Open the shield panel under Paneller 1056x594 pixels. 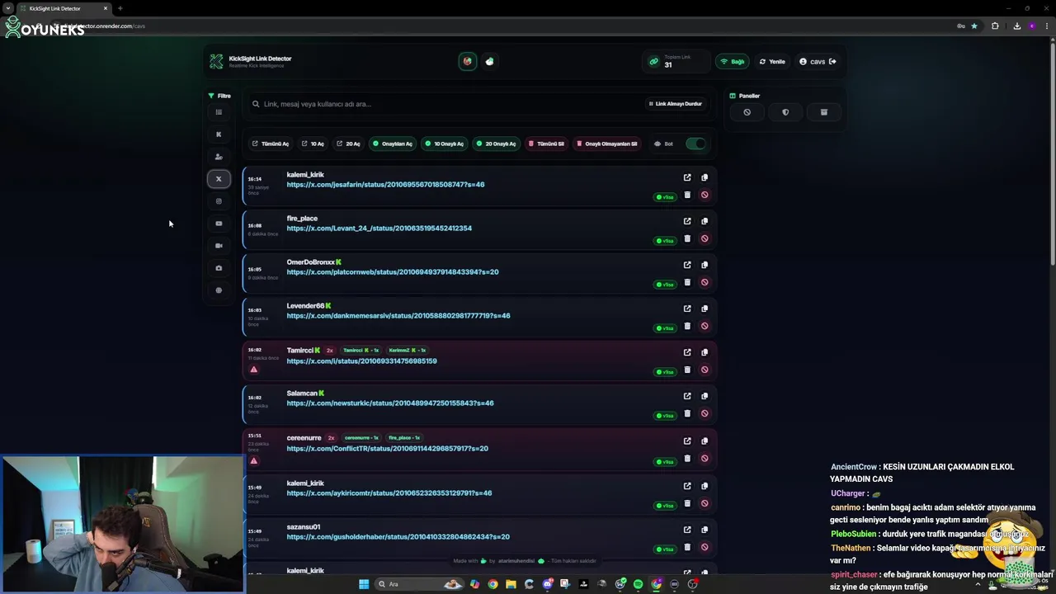coord(785,112)
